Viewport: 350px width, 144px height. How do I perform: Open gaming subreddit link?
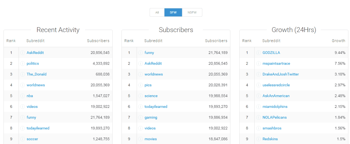(x=151, y=117)
